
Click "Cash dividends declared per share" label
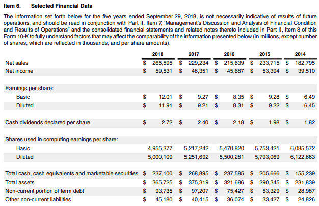47,122
